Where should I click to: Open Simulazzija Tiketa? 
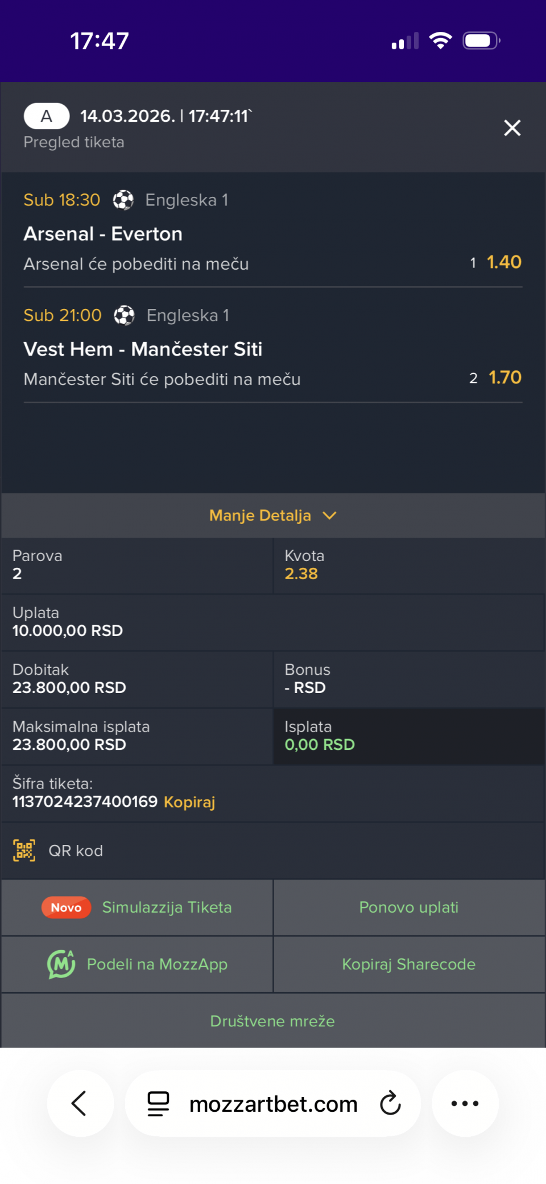(x=167, y=907)
